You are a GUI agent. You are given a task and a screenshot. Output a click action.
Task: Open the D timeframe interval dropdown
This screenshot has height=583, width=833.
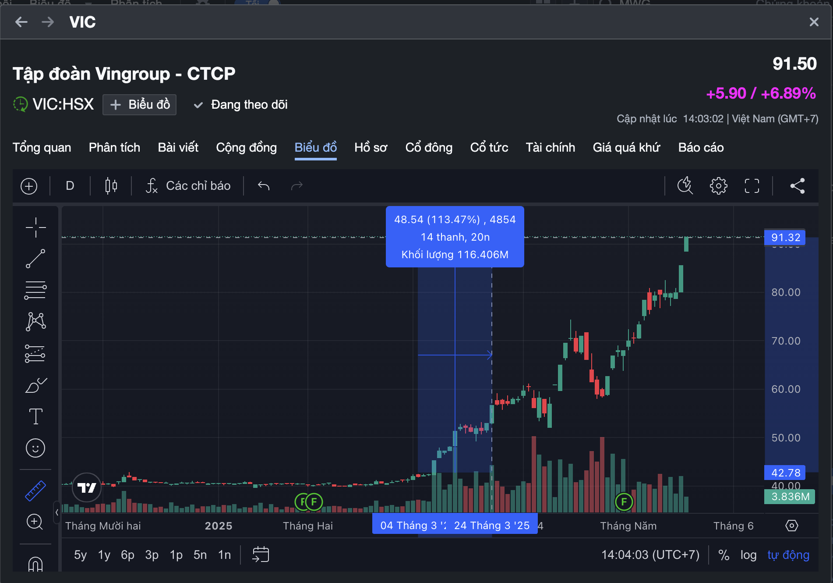click(70, 186)
